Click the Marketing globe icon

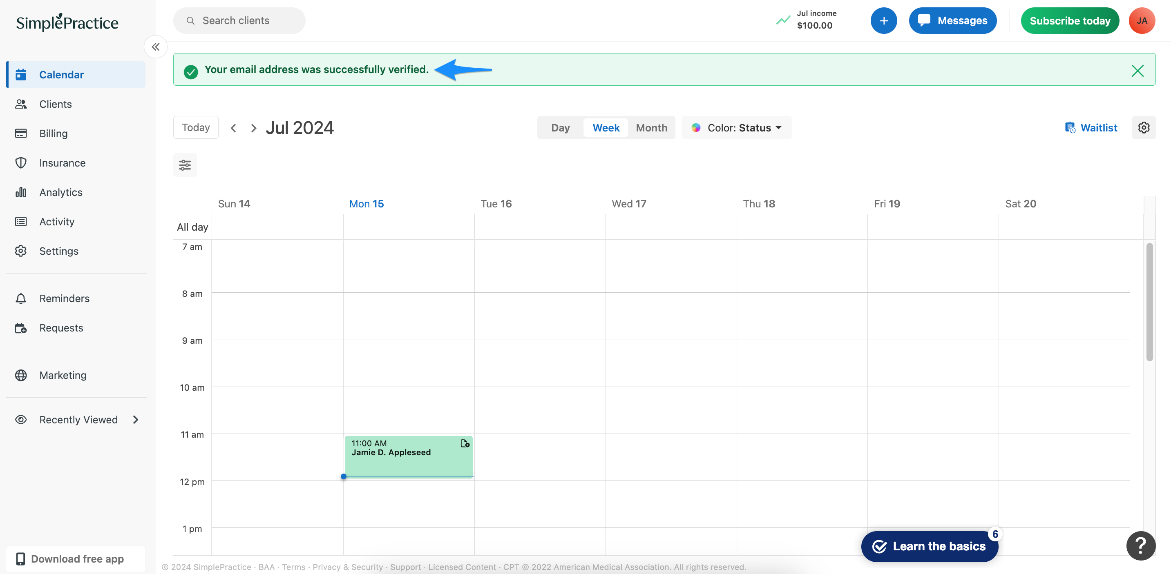point(21,375)
